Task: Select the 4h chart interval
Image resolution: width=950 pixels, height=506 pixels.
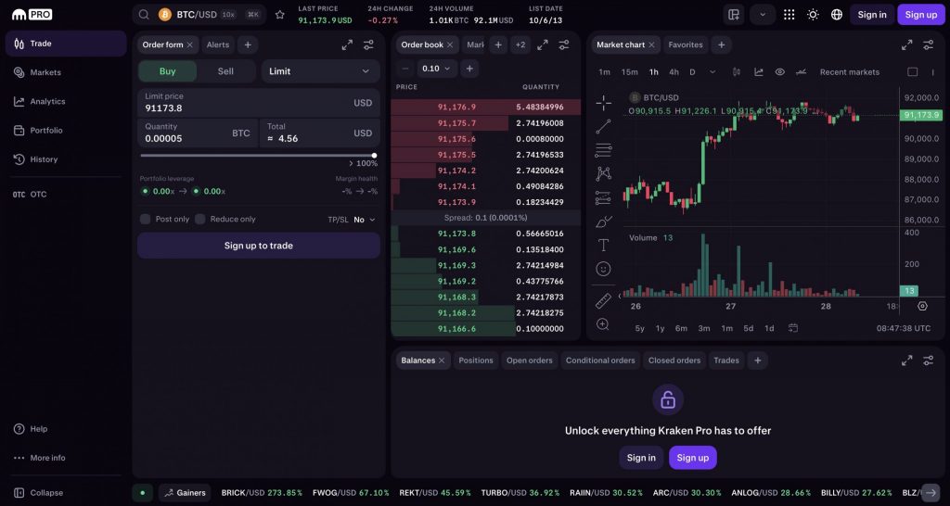Action: pyautogui.click(x=674, y=72)
